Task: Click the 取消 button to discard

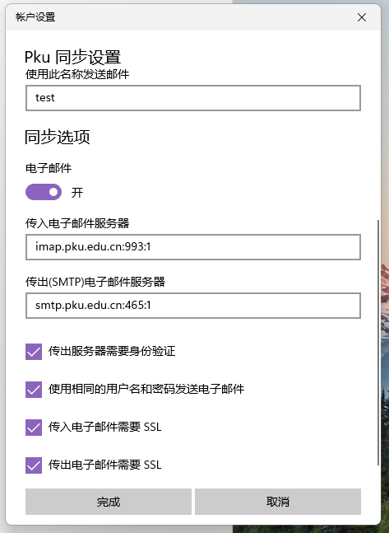Action: point(278,502)
